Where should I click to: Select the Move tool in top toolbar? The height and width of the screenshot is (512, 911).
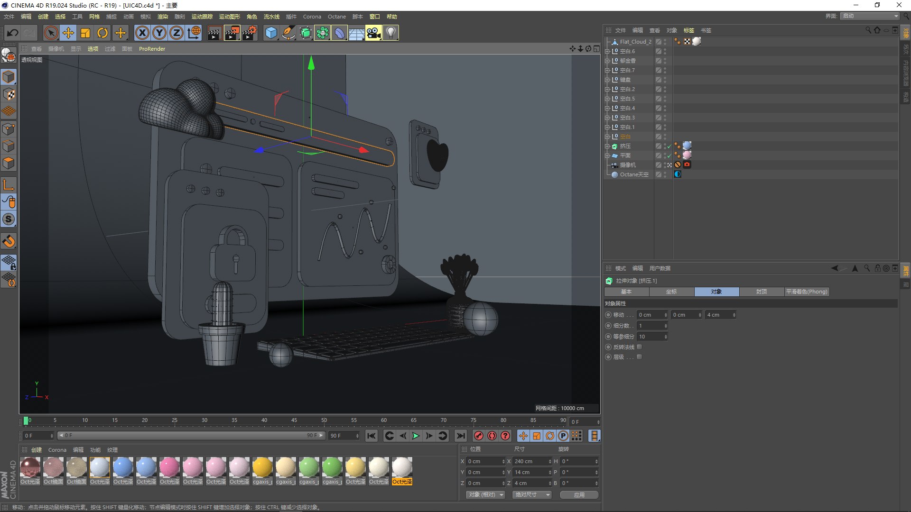[x=68, y=33]
